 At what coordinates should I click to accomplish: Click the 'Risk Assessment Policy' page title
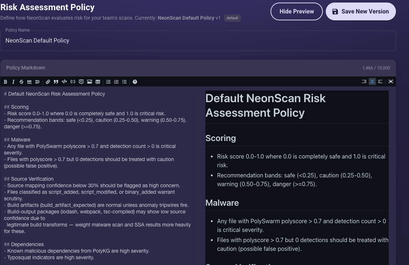point(48,7)
